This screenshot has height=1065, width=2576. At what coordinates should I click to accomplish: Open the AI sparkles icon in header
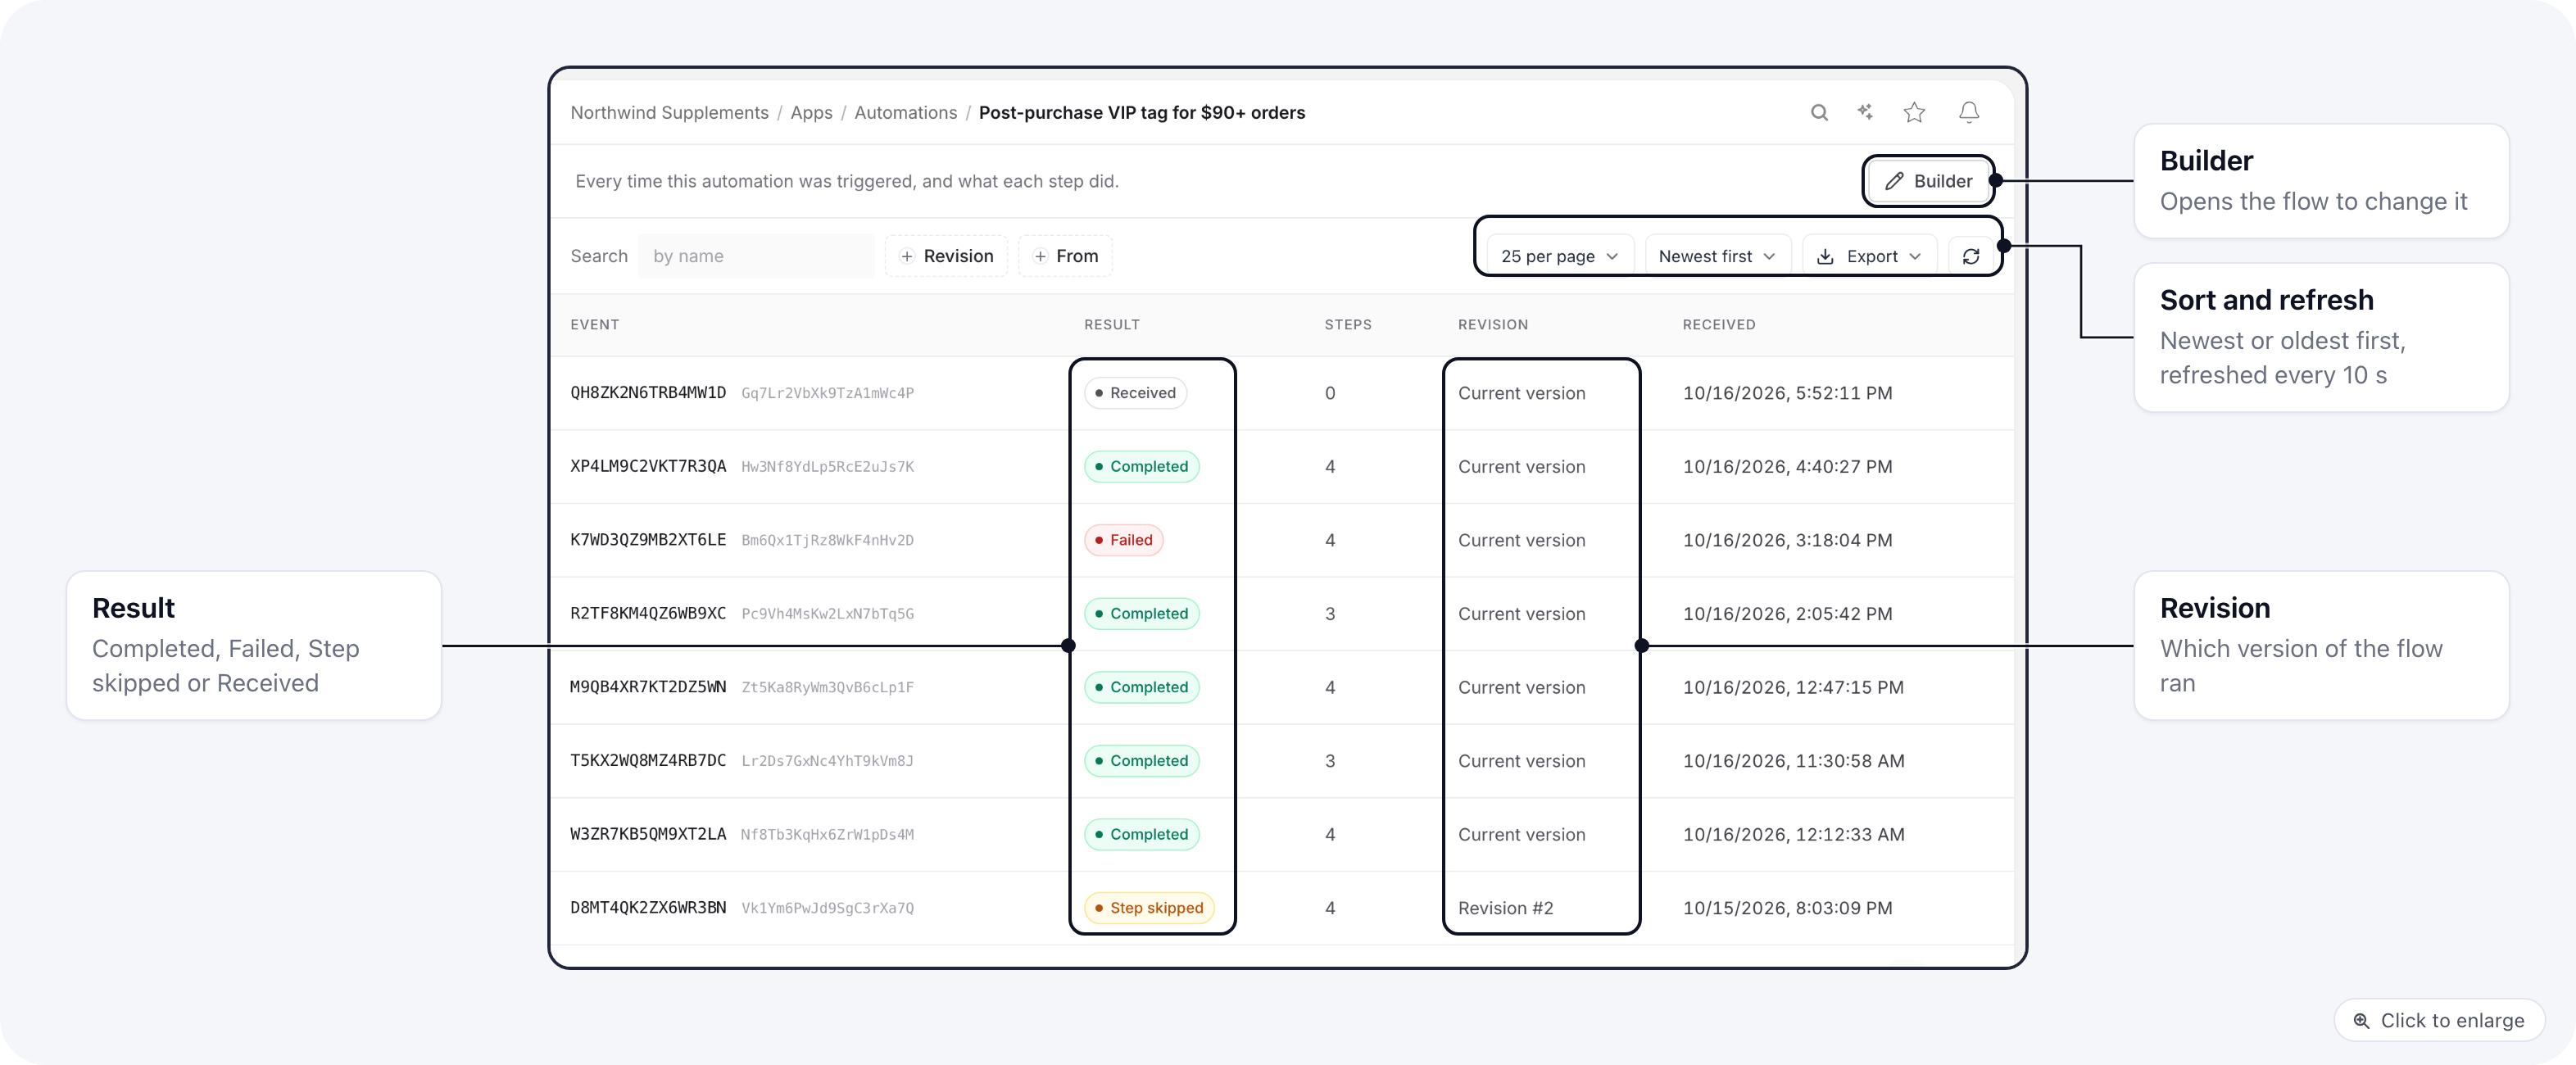(x=1865, y=113)
